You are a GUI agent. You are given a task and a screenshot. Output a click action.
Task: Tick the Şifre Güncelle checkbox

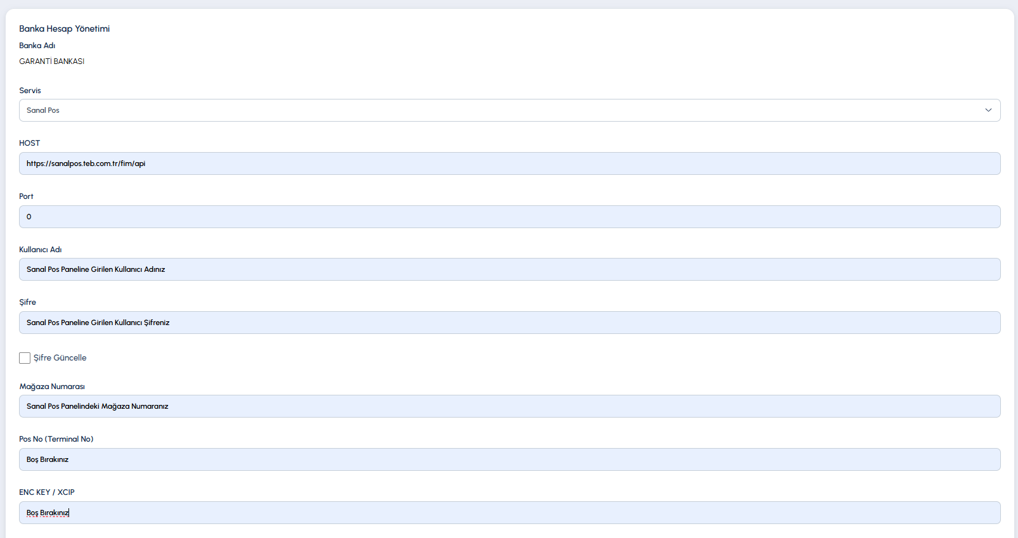tap(25, 358)
